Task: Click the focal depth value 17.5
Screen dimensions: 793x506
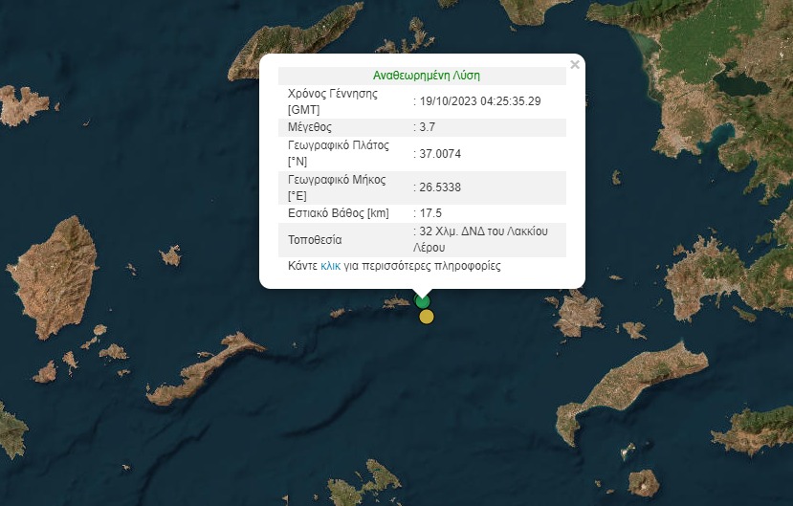Action: tap(430, 213)
